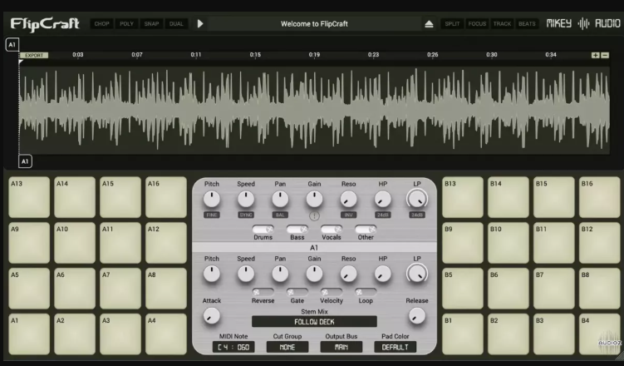Switch to FOCUS view
624x366 pixels.
(477, 24)
